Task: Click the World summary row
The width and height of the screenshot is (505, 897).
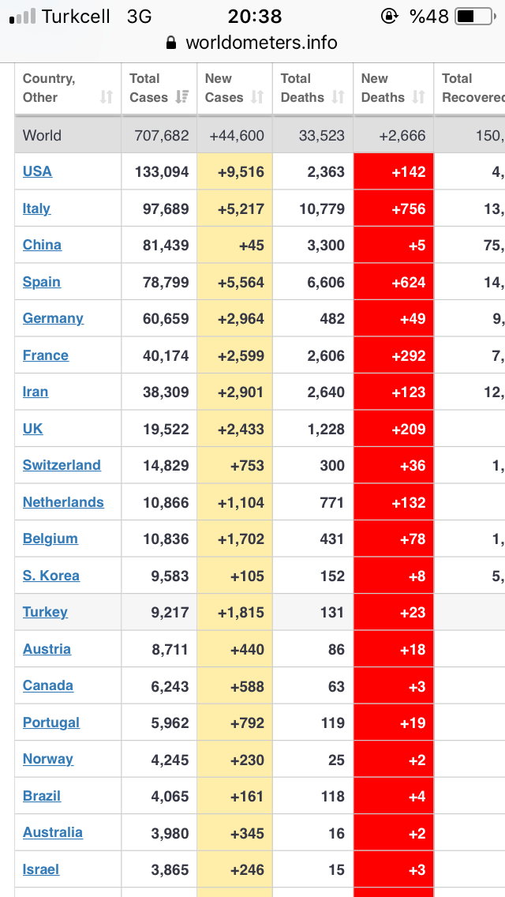Action: click(260, 135)
